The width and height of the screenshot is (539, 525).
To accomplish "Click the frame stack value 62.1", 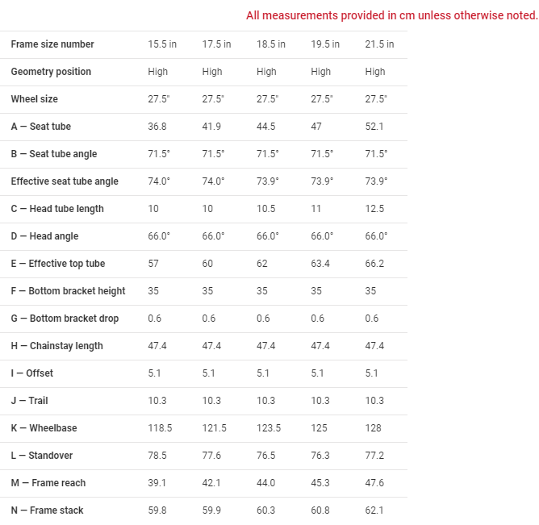I will coord(374,510).
